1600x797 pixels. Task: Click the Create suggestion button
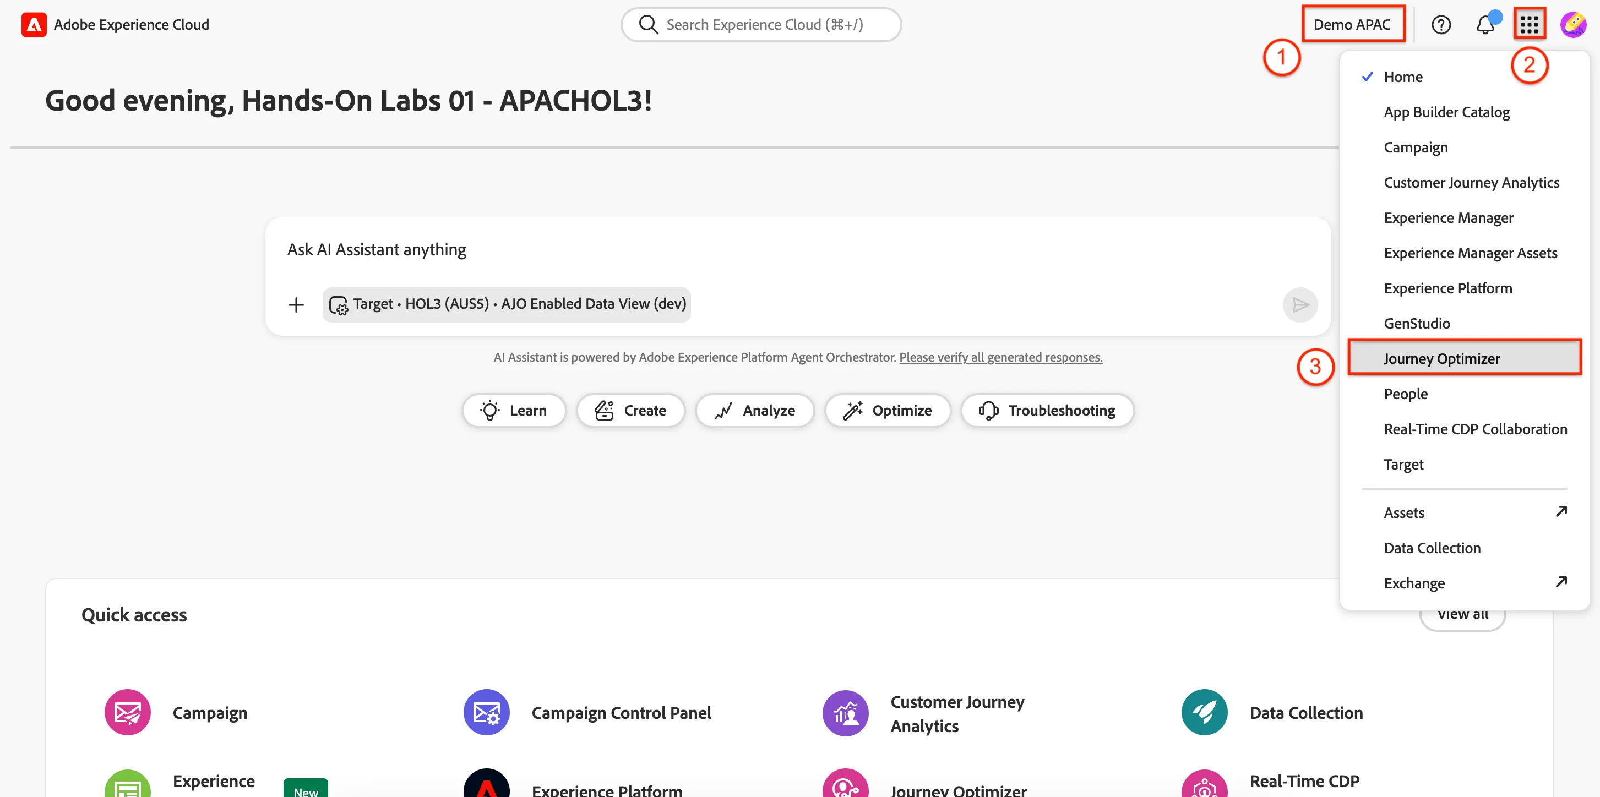pos(630,410)
